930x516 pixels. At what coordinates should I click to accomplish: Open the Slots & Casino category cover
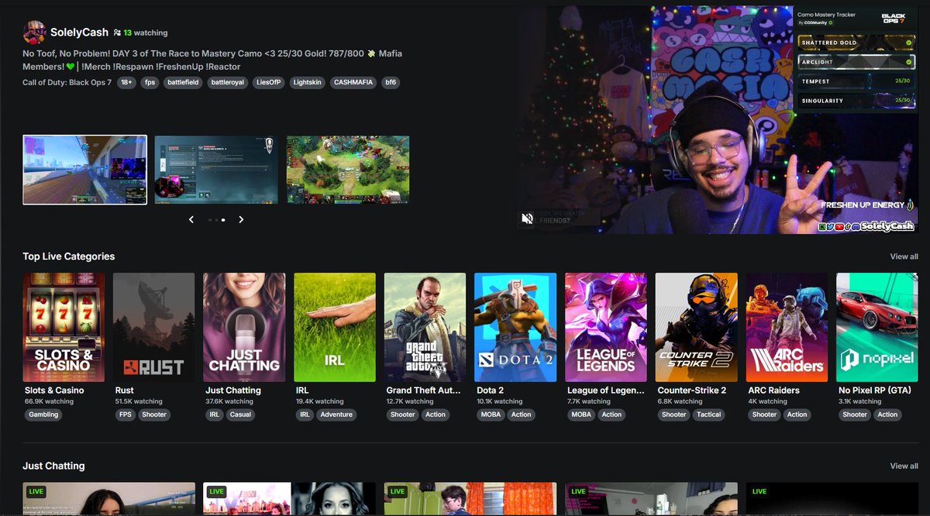pos(64,327)
